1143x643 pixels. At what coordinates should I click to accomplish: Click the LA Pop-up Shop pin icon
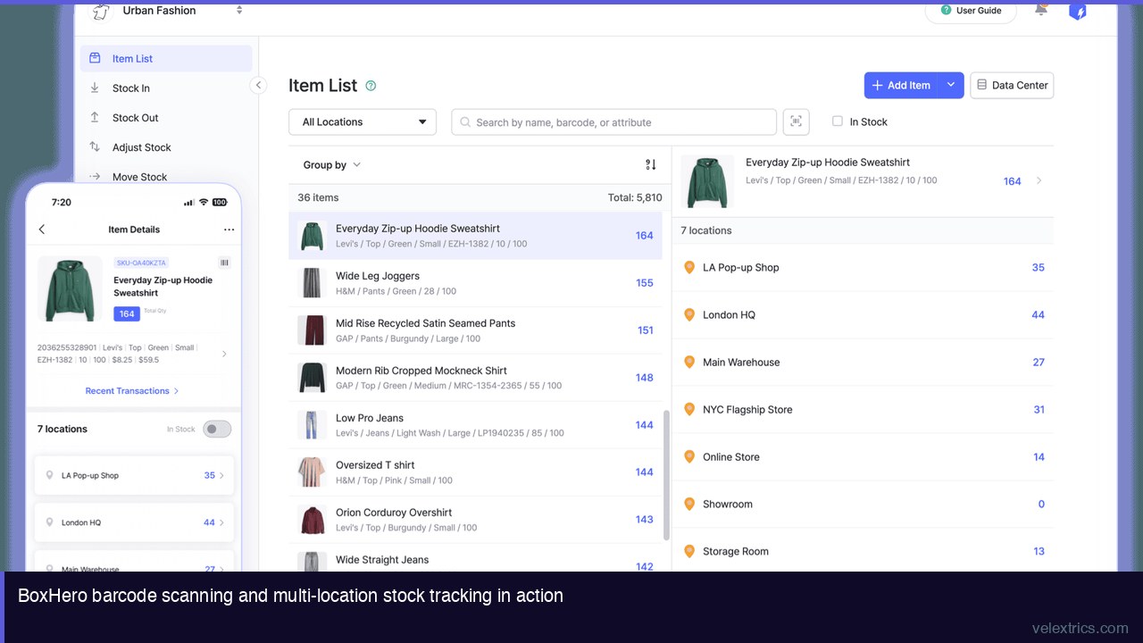pyautogui.click(x=688, y=267)
